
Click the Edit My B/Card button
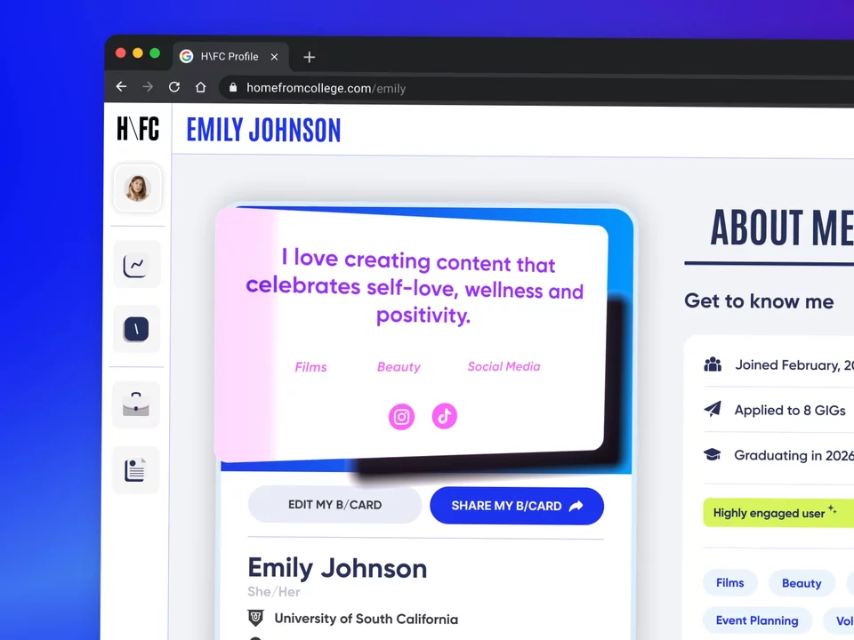coord(335,505)
